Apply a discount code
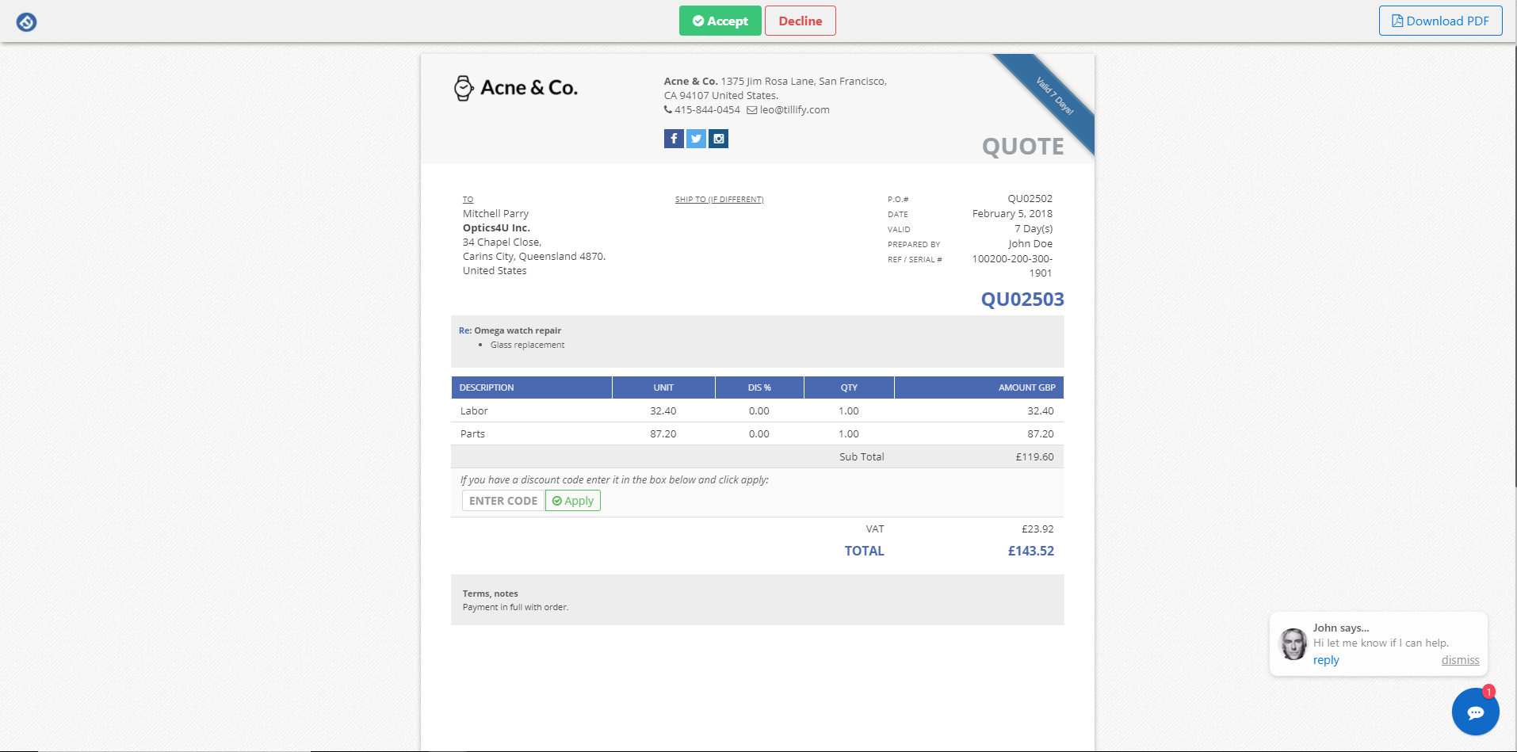The image size is (1517, 752). point(572,500)
